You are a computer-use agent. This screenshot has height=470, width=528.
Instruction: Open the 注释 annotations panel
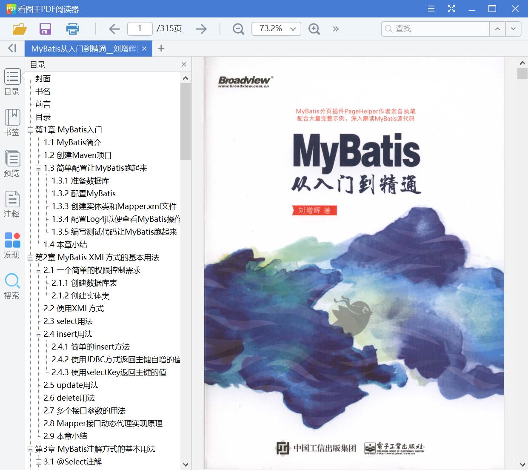click(12, 204)
